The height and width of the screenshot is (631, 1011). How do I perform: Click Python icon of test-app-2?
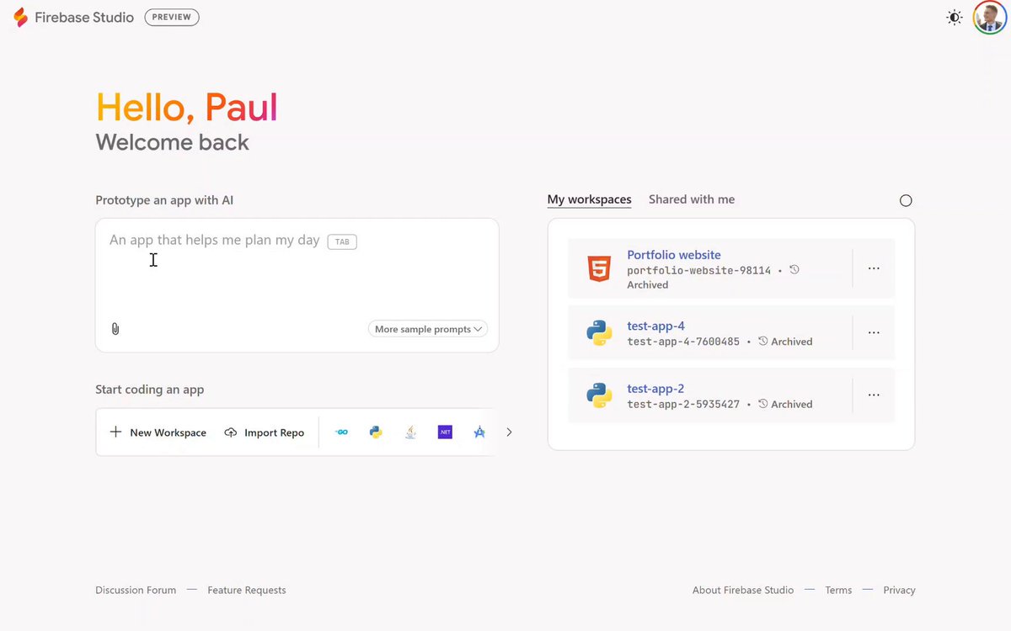click(x=599, y=395)
